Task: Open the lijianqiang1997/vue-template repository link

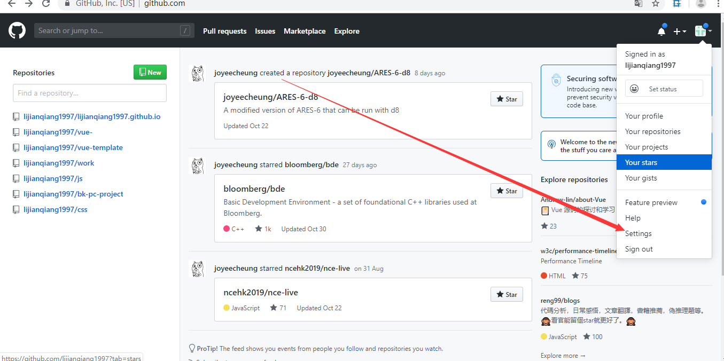Action: click(x=73, y=147)
